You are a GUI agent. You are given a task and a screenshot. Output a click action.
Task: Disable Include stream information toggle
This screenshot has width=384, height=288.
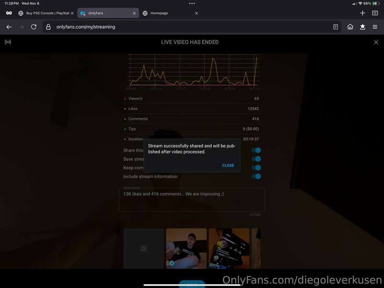tap(256, 176)
